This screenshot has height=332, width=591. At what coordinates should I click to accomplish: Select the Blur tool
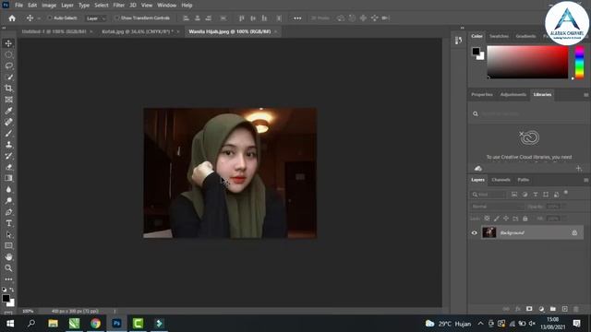point(8,189)
